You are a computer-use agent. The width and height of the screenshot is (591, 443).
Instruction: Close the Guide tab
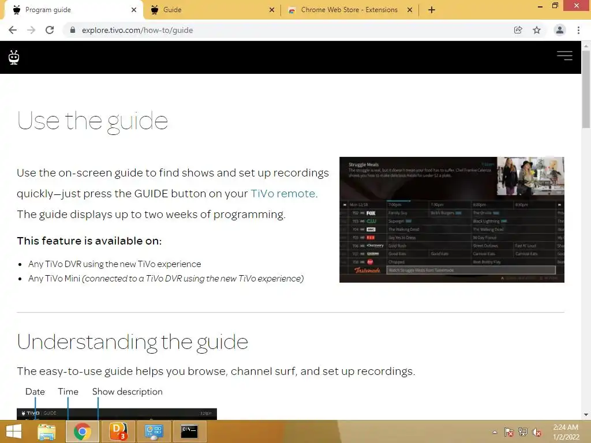point(272,10)
